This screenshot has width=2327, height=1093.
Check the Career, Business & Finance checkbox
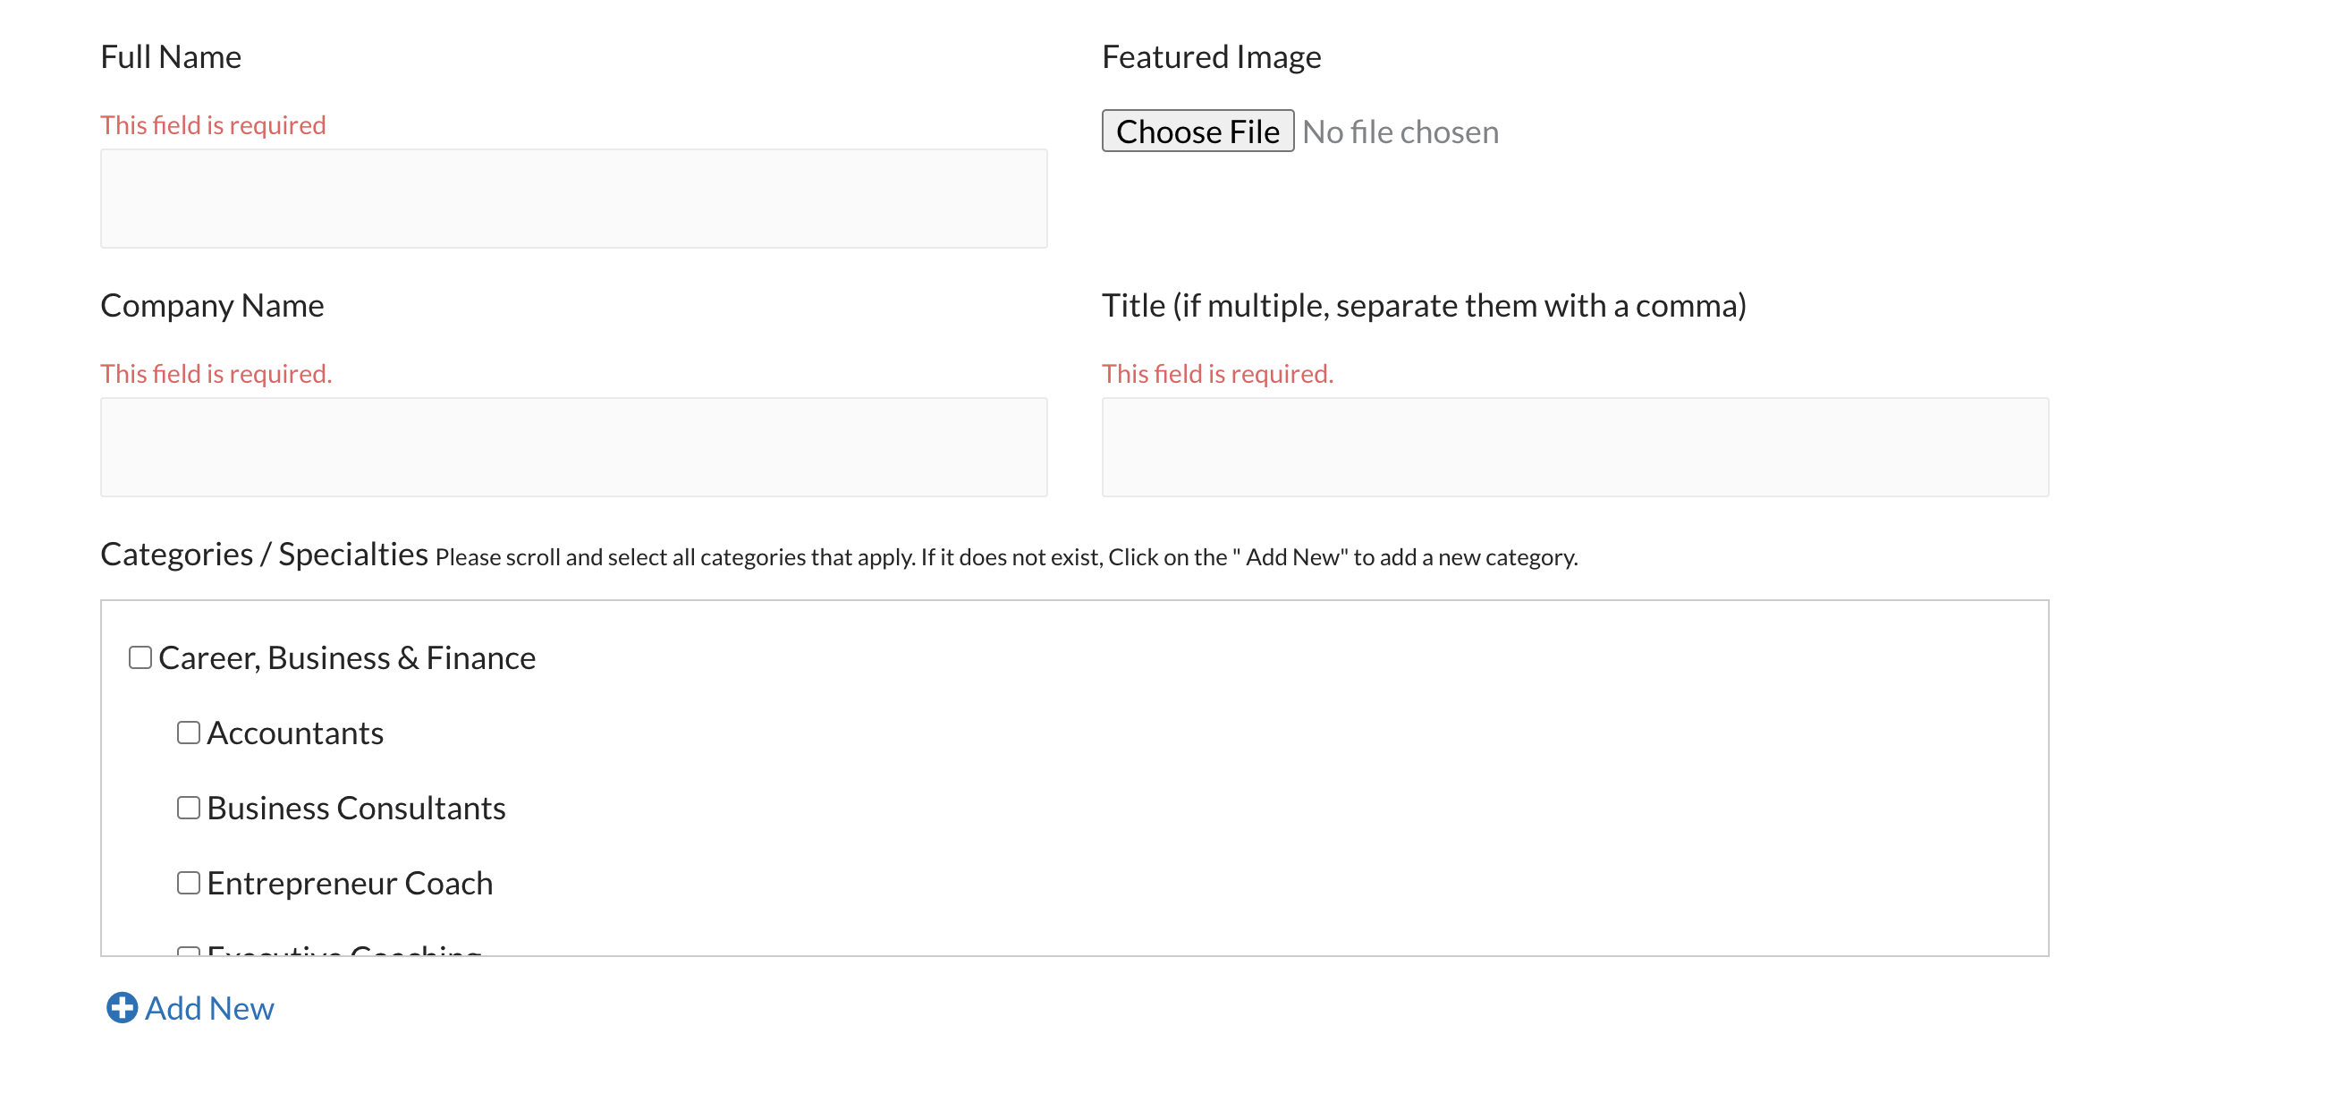coord(140,657)
